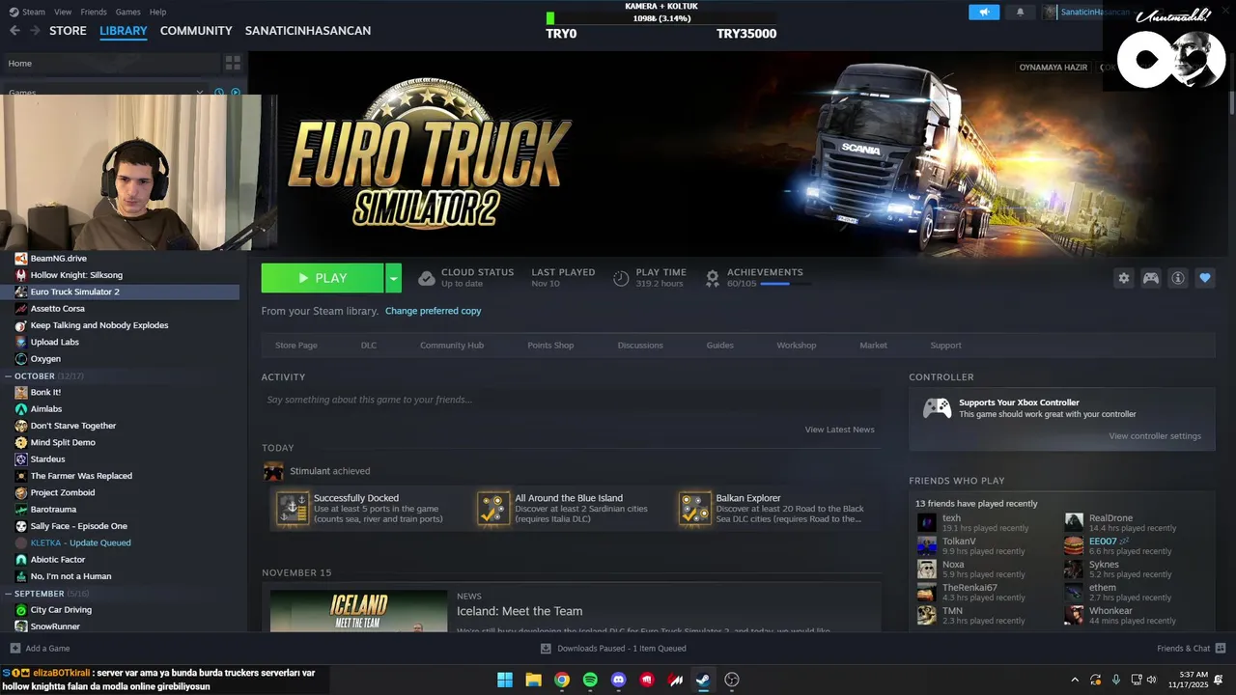The image size is (1236, 695).
Task: Click All Around the Blue Island achievement icon
Action: 493,509
